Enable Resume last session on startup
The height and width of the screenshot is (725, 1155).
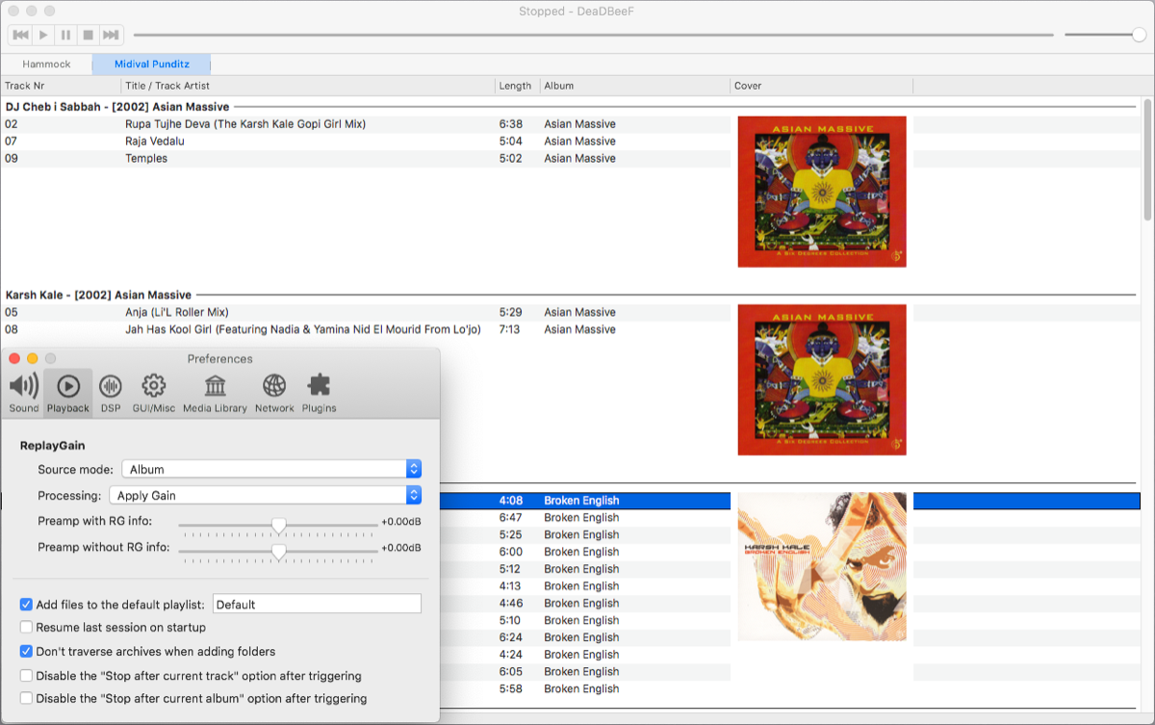[27, 625]
